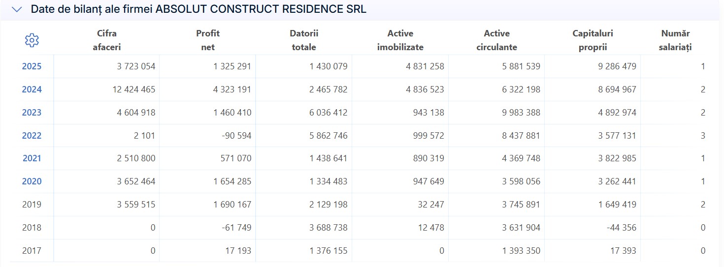The height and width of the screenshot is (267, 724).
Task: Select the 2025 current assets 5 881 539
Action: [x=521, y=66]
